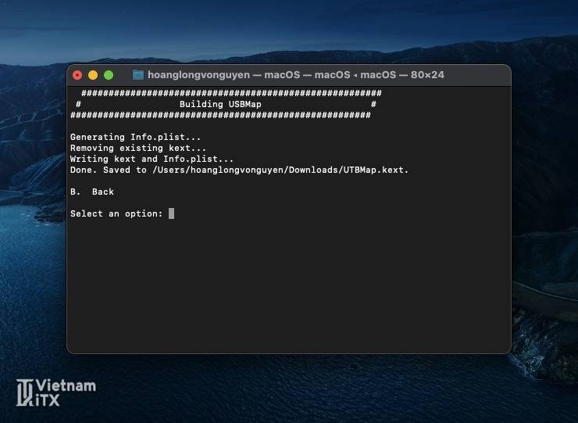The width and height of the screenshot is (578, 423).
Task: Click the terminal cursor block after the prompt
Action: pyautogui.click(x=171, y=213)
